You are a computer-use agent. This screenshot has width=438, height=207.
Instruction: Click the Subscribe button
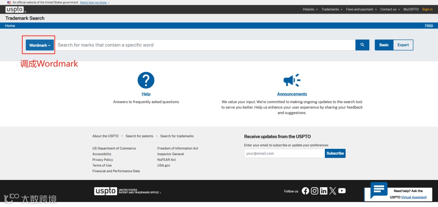pyautogui.click(x=335, y=153)
